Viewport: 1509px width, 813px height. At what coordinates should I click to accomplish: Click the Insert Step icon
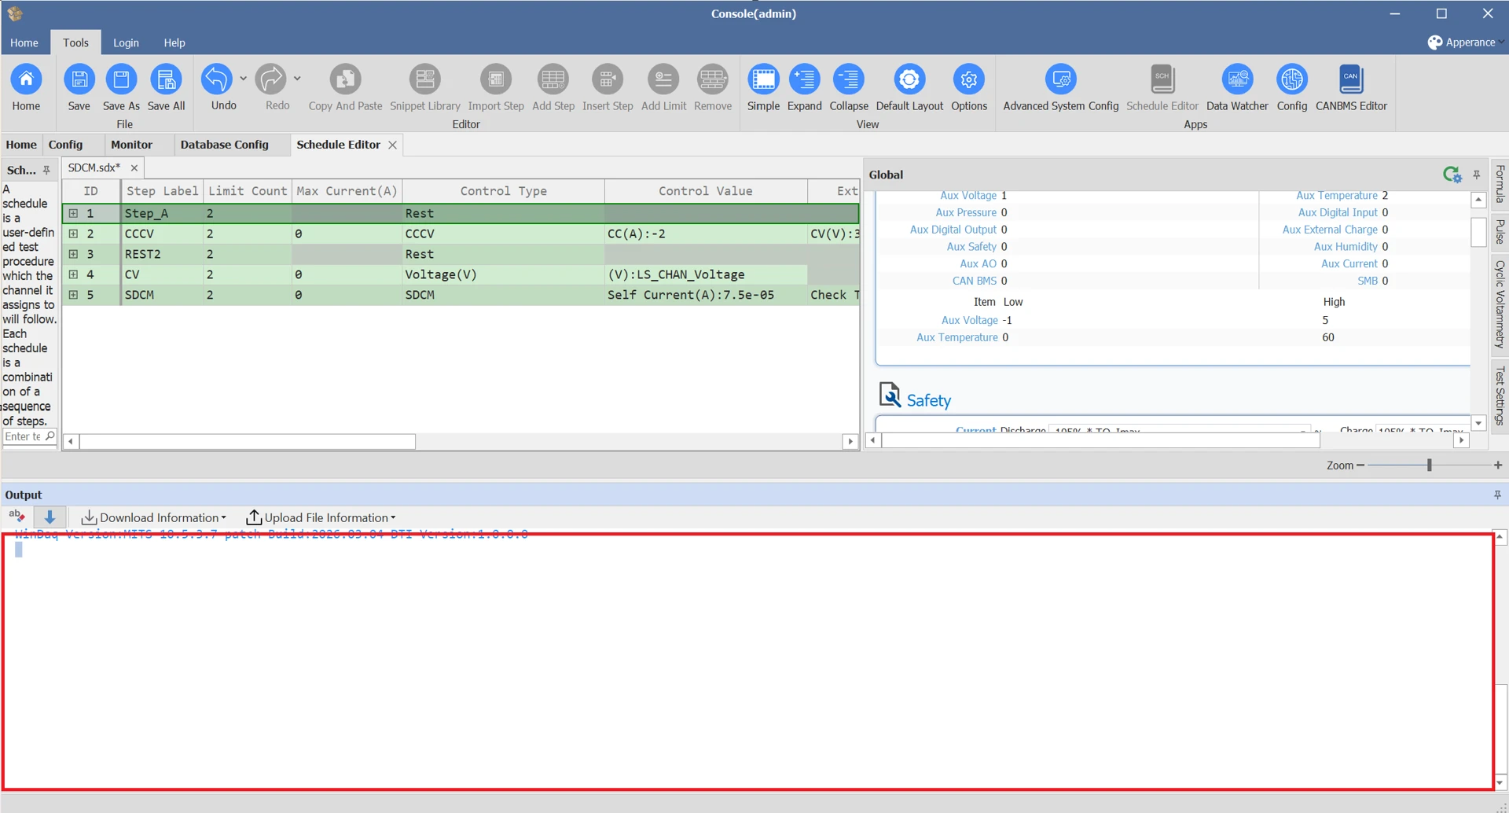(608, 79)
